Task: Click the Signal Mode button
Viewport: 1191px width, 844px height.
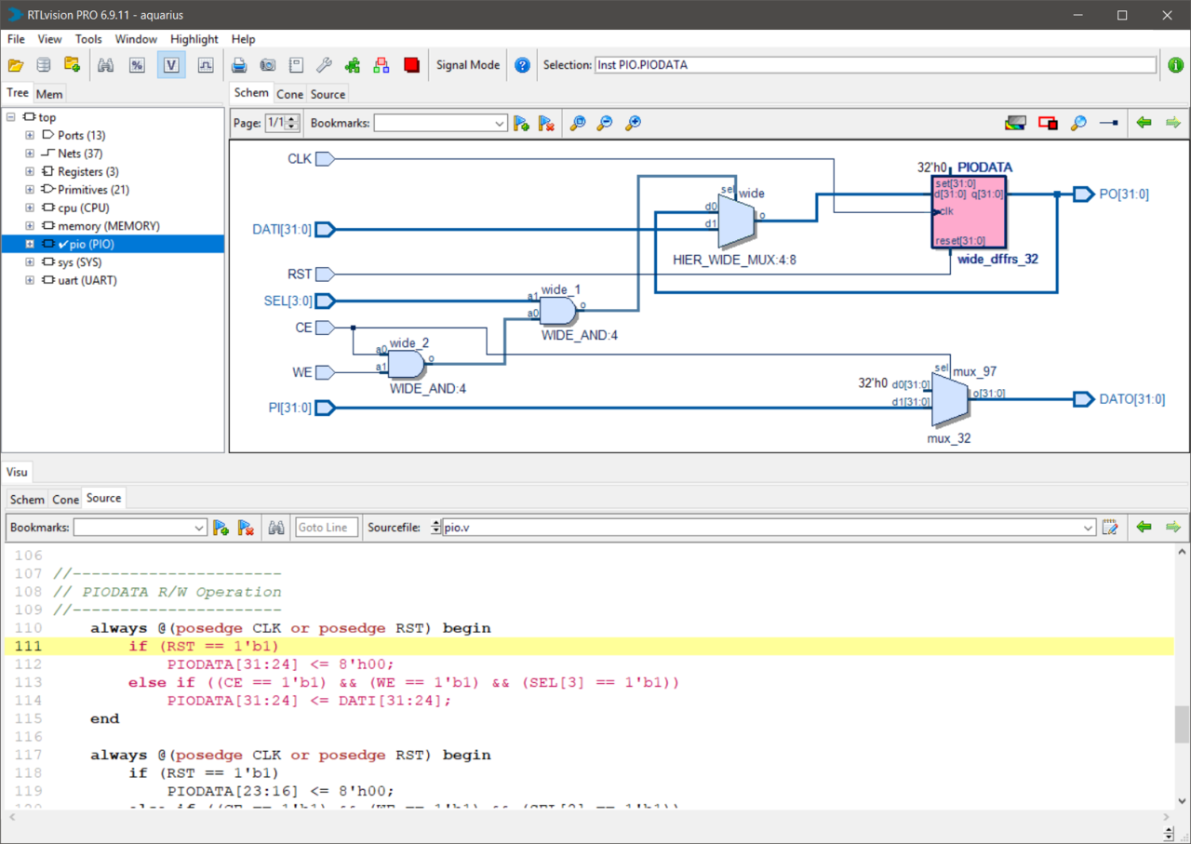Action: tap(468, 65)
